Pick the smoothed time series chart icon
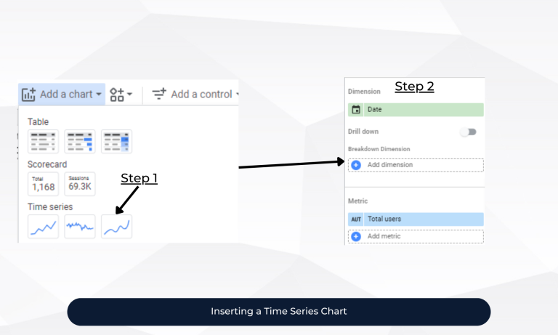The height and width of the screenshot is (335, 558). (x=116, y=227)
